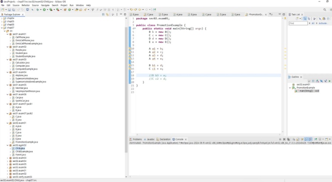Run the program with green Run icon
This screenshot has width=332, height=182.
pos(44,10)
